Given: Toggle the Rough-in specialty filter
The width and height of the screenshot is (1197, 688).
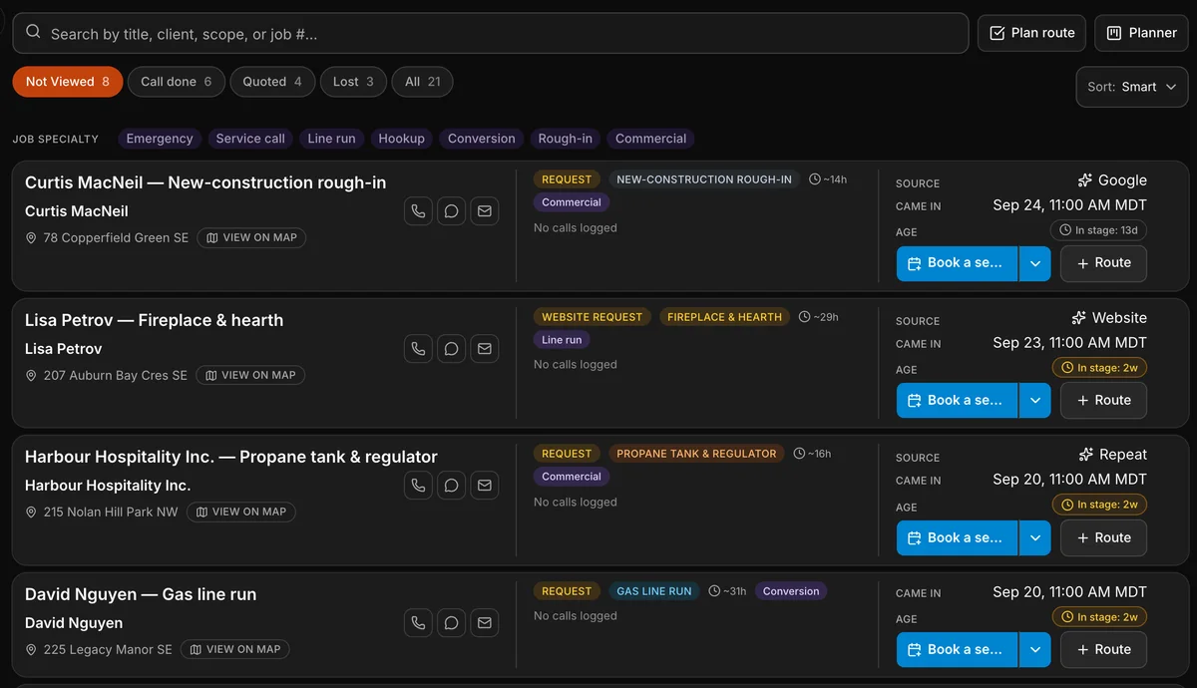Looking at the screenshot, I should [565, 139].
